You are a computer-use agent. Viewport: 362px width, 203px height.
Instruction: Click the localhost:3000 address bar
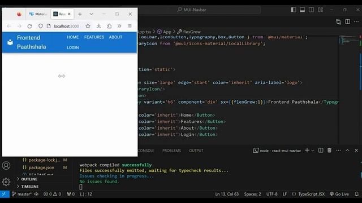pyautogui.click(x=66, y=27)
